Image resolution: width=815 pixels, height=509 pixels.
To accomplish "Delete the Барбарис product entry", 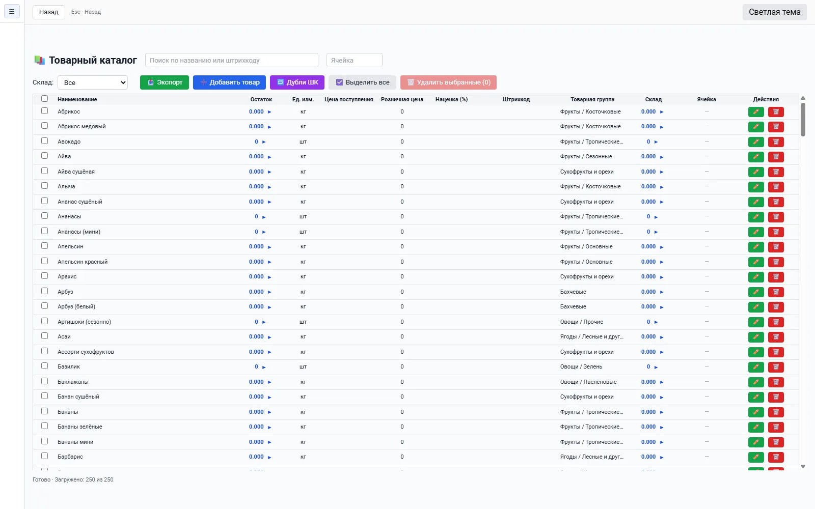I will pos(776,457).
